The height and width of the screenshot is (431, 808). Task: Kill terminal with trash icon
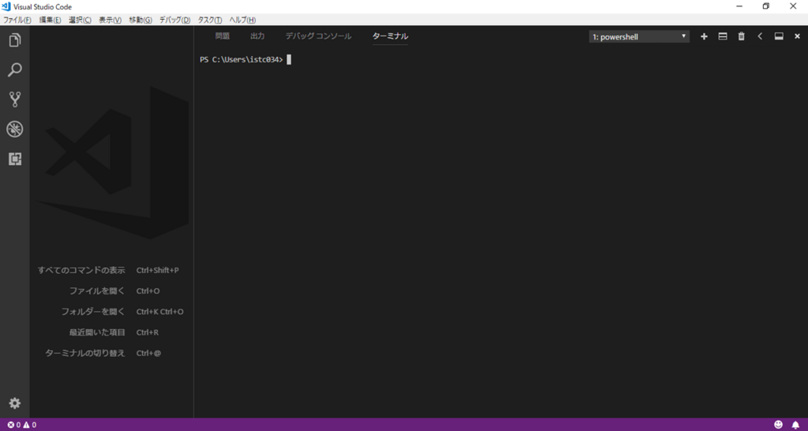(x=742, y=36)
